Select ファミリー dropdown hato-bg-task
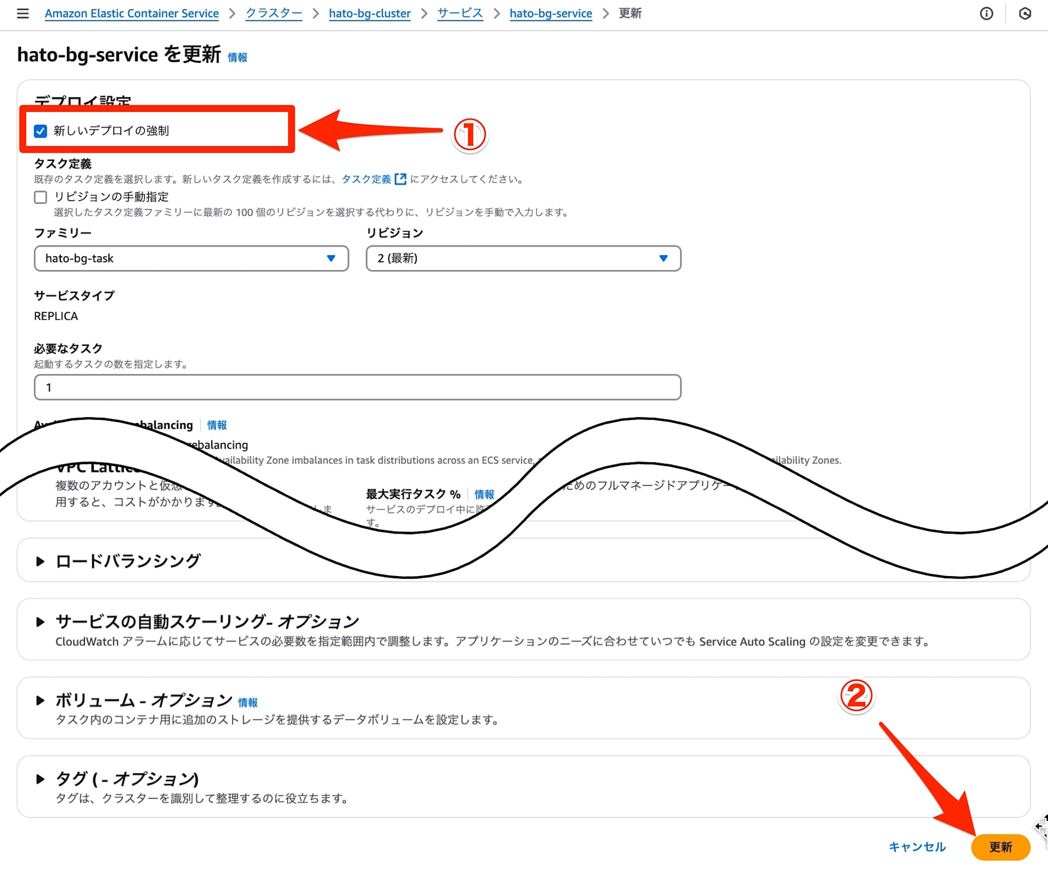 [188, 257]
